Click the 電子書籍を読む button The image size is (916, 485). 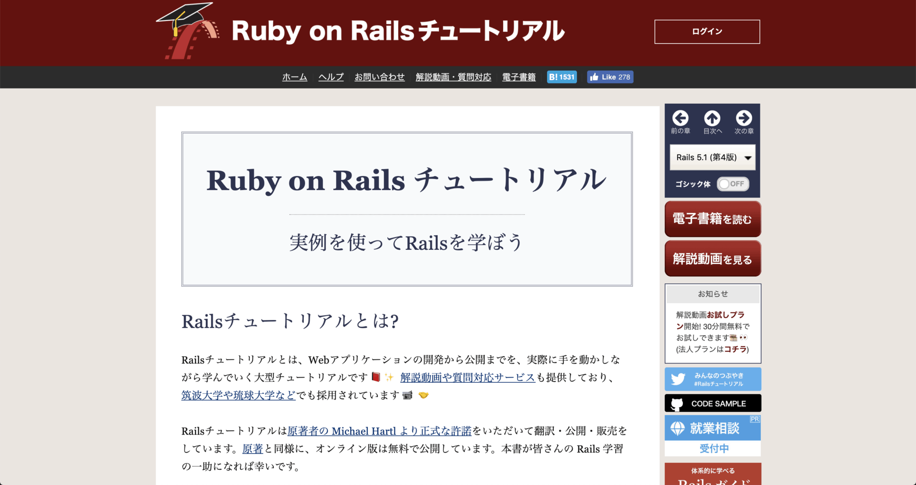coord(712,219)
